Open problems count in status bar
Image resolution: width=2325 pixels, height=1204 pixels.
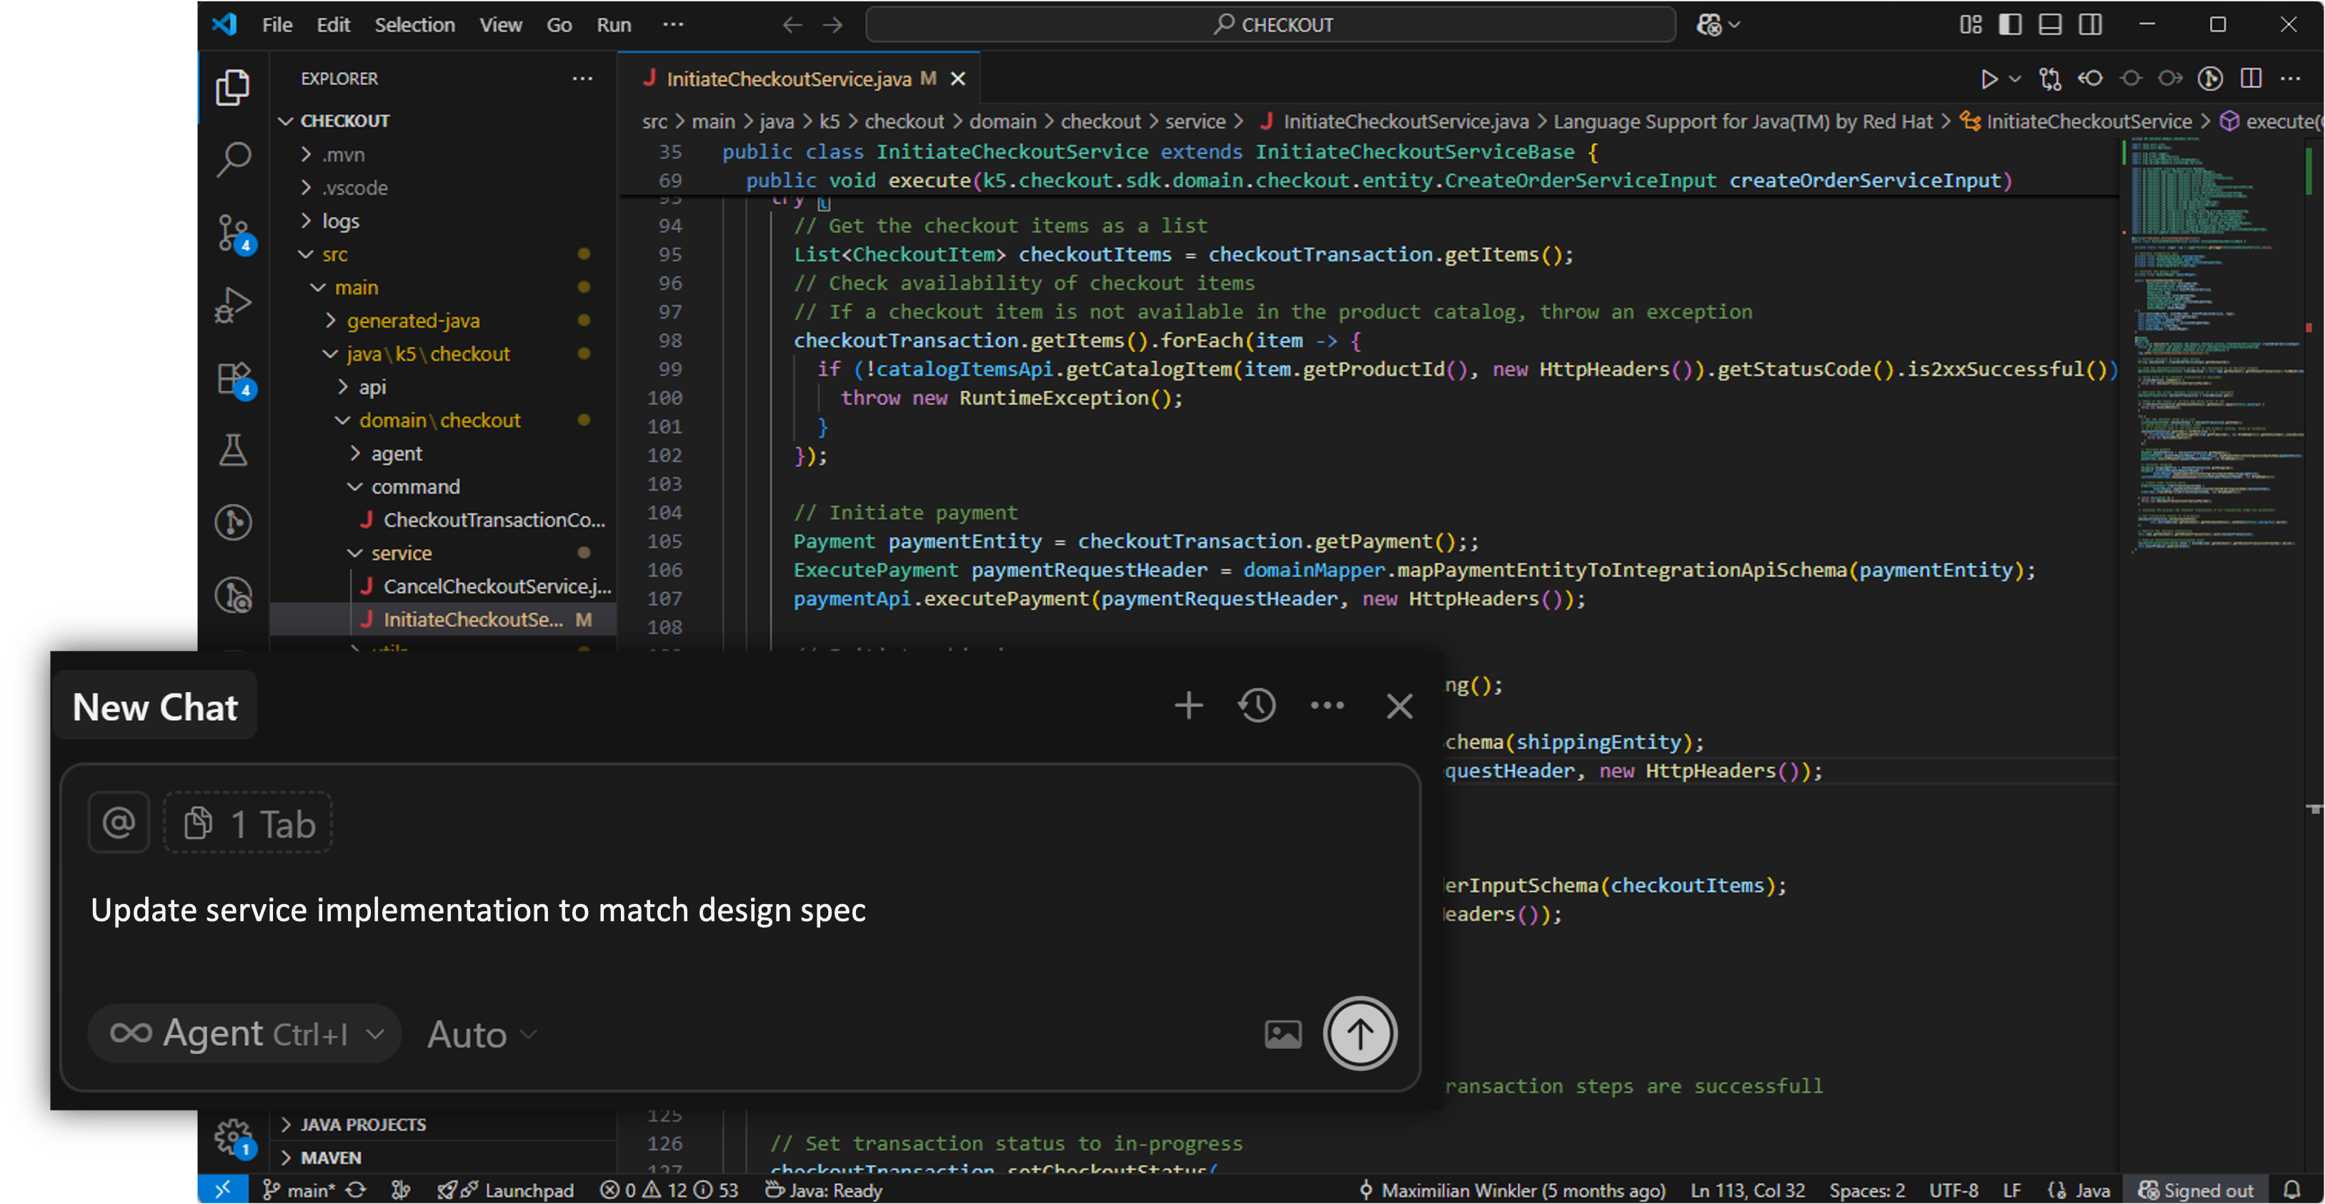[669, 1190]
